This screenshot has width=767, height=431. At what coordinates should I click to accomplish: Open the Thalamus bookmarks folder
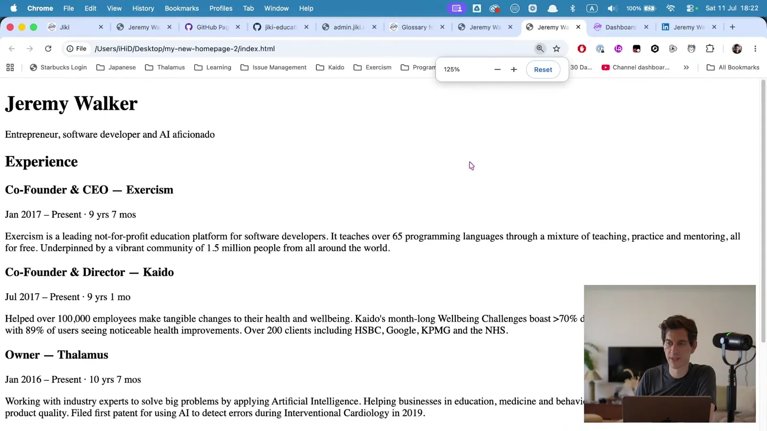point(165,68)
